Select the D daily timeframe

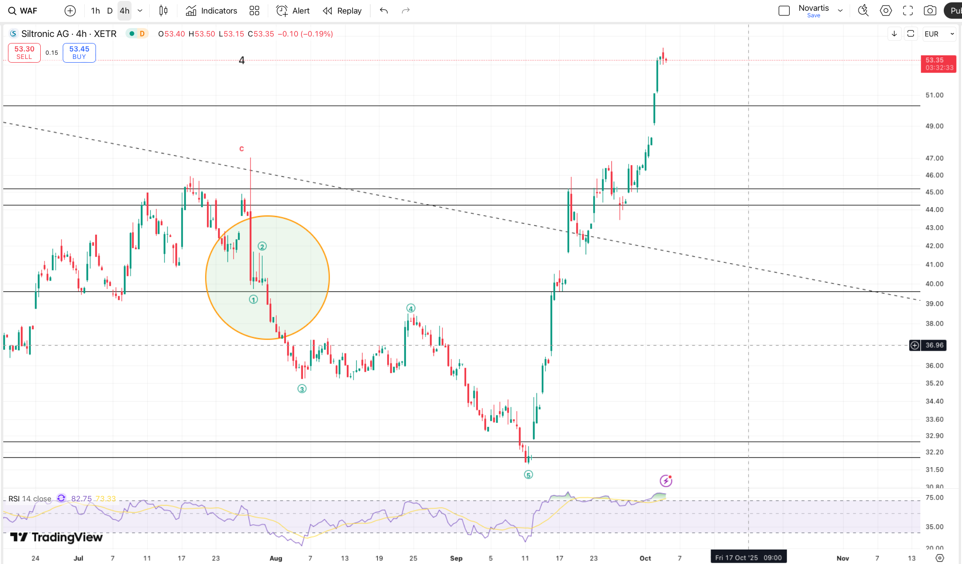(110, 11)
